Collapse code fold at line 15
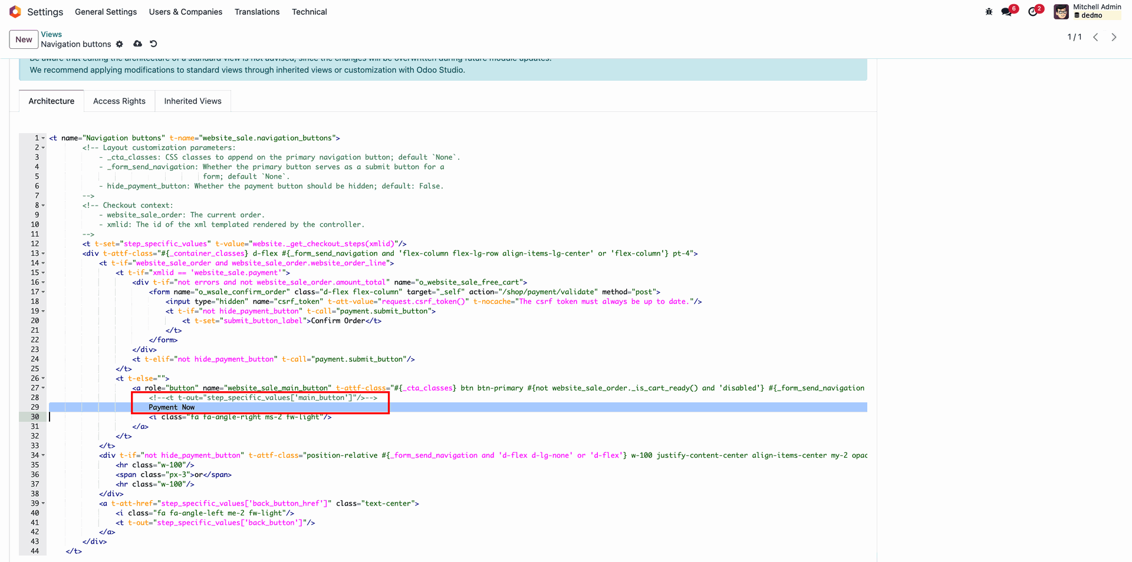Viewport: 1132px width, 562px height. (43, 273)
